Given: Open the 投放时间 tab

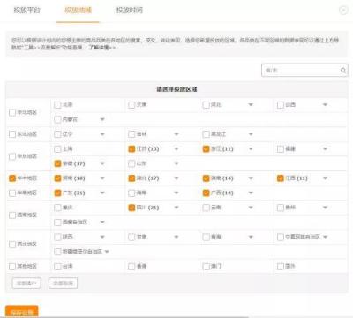Looking at the screenshot, I should click(x=130, y=11).
